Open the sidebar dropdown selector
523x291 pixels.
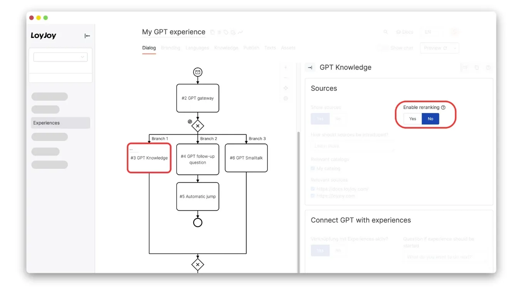point(61,57)
